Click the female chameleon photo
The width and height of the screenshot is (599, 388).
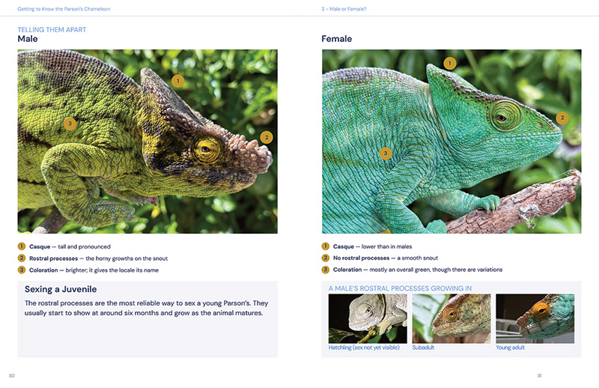451,142
